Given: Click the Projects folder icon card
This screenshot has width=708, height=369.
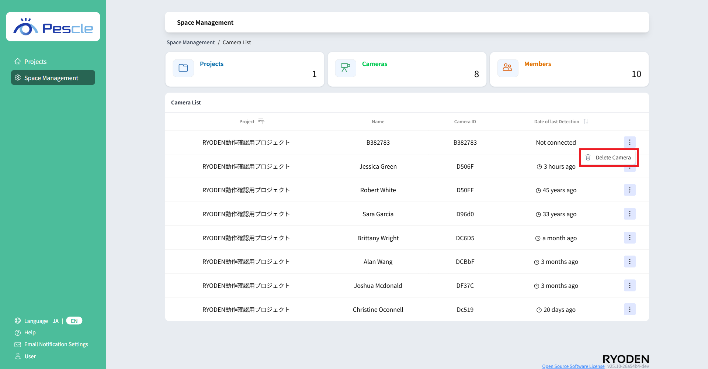Looking at the screenshot, I should 183,68.
